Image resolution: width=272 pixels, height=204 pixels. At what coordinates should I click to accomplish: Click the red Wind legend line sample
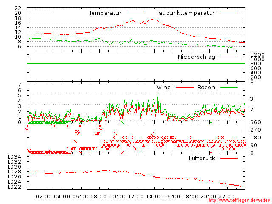[x=185, y=87]
